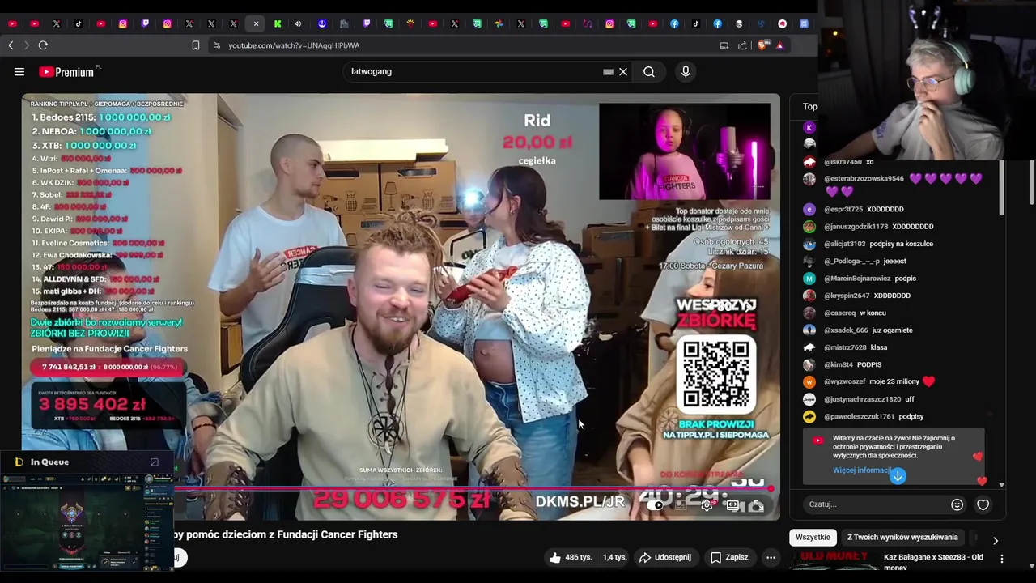Screen dimensions: 1036x583
Task: Select the Wszystkie filter chip
Action: (x=813, y=537)
